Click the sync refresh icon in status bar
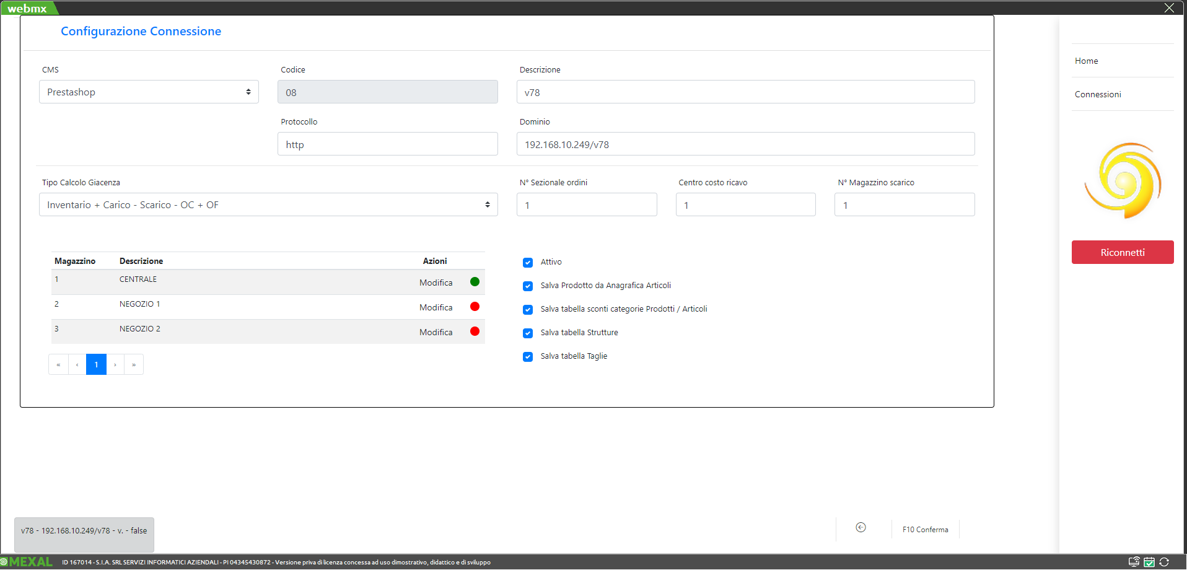 [x=1164, y=562]
